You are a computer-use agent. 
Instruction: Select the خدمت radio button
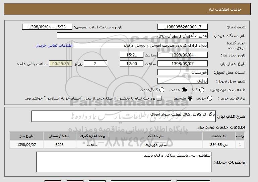pos(184,90)
